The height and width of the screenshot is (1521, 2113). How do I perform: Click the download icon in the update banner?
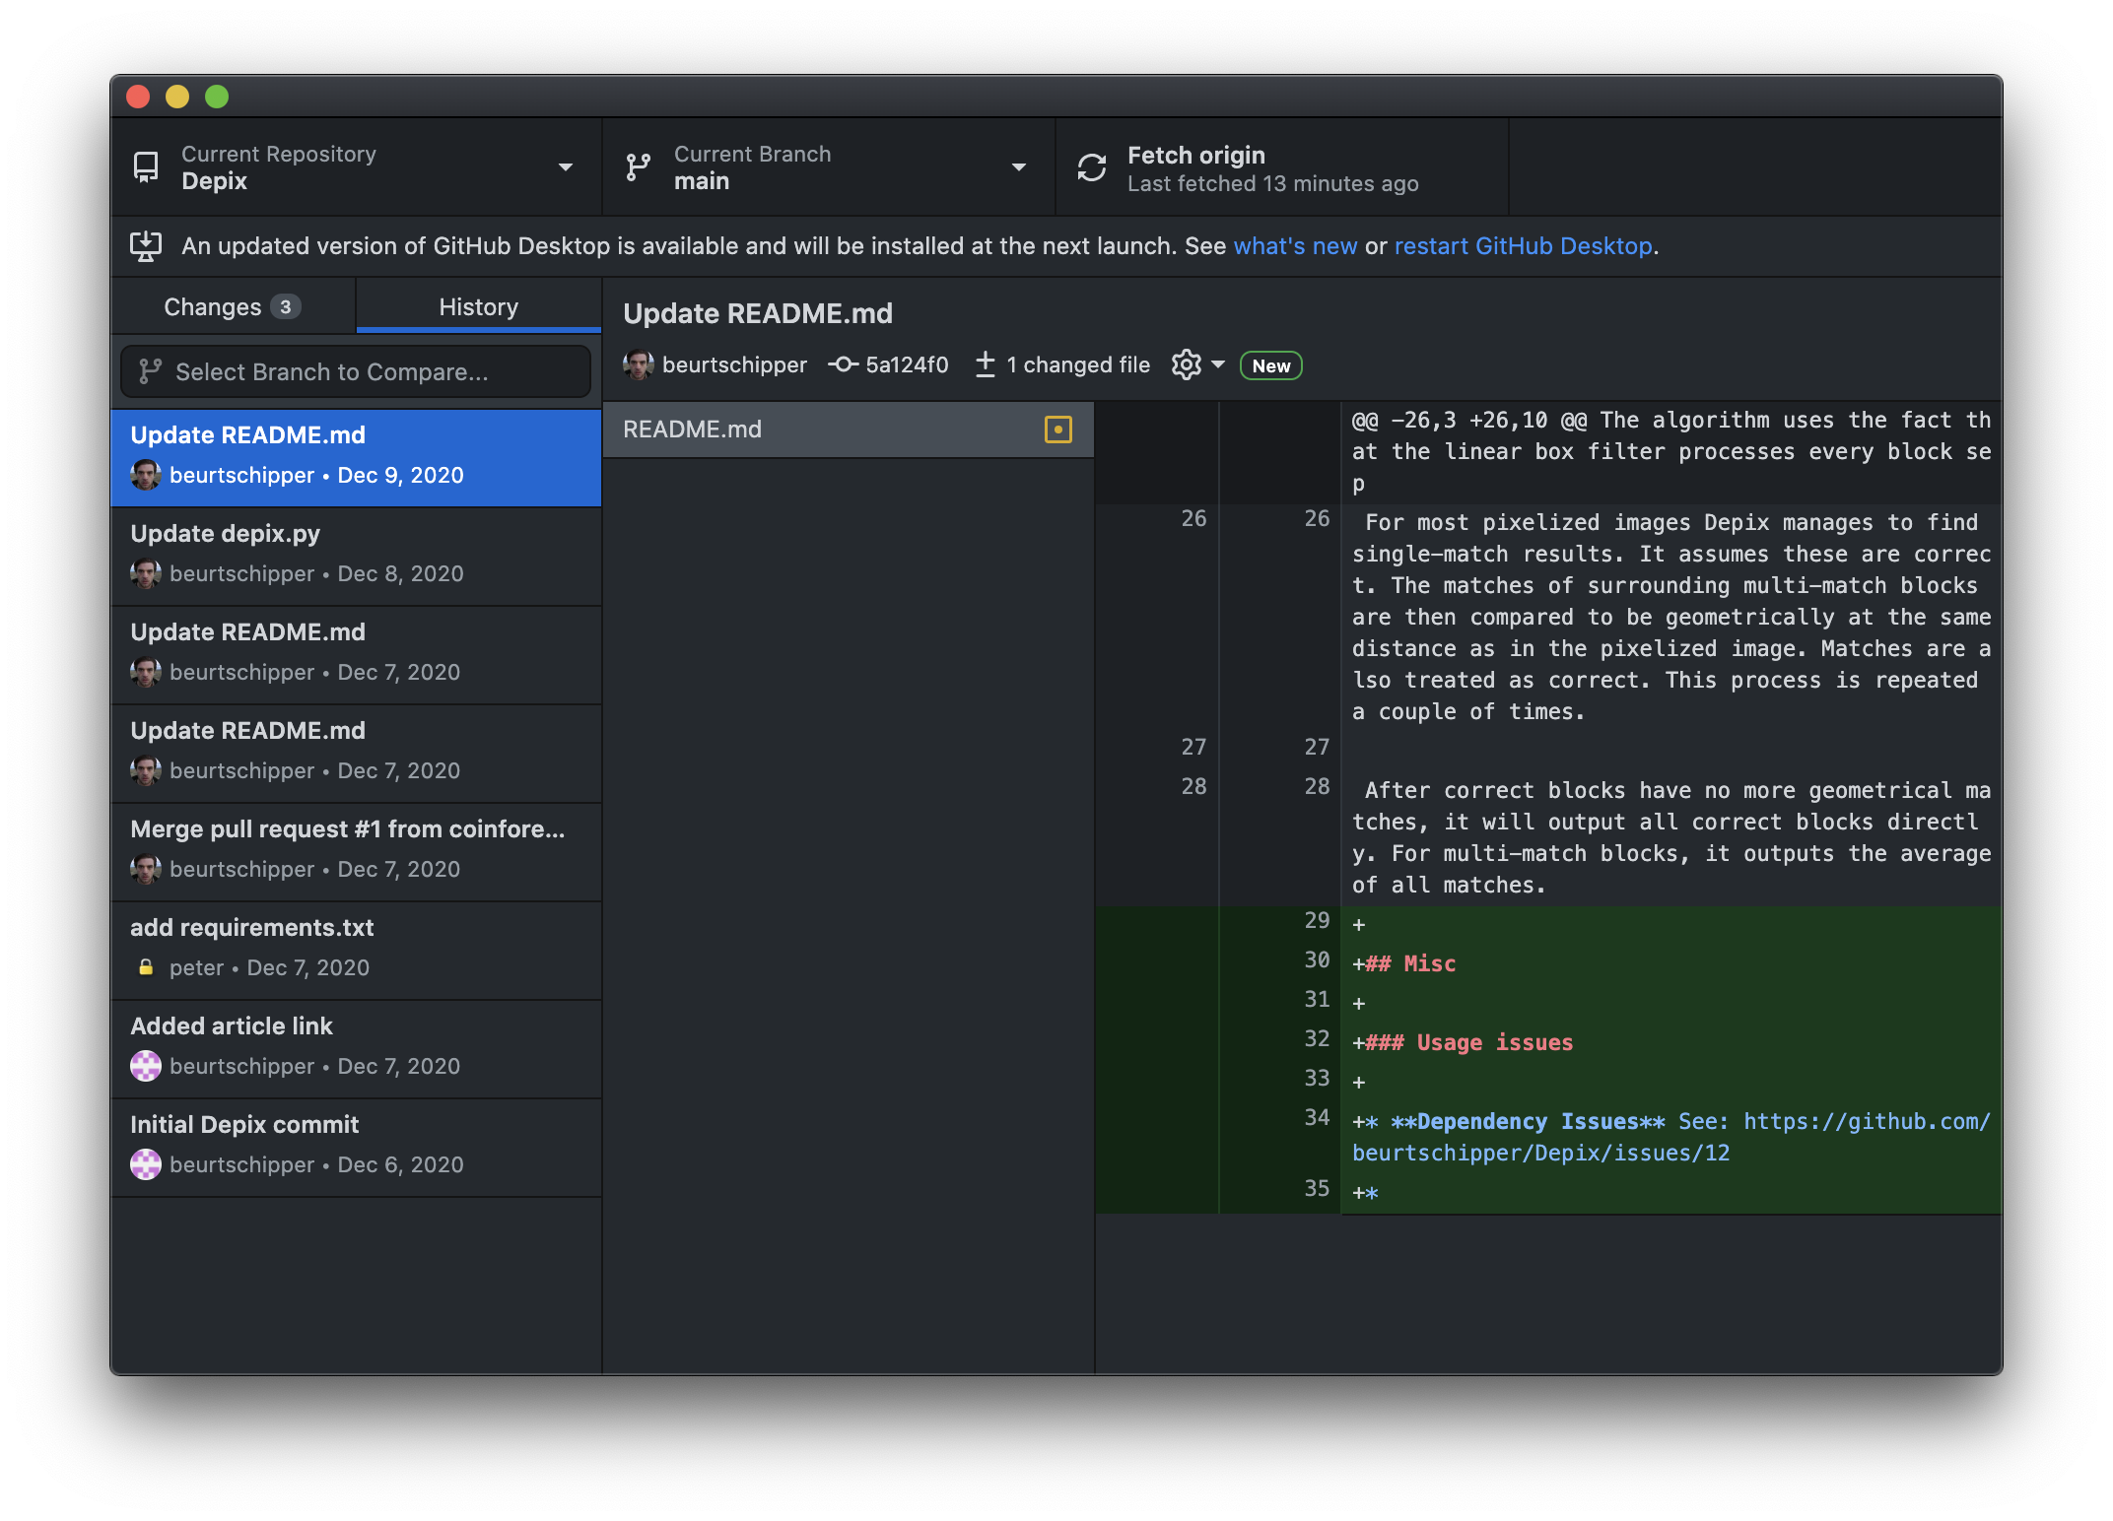pos(147,246)
